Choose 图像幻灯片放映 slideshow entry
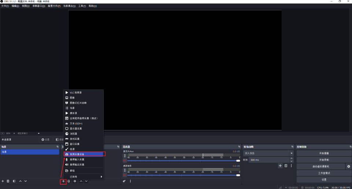 [83, 103]
